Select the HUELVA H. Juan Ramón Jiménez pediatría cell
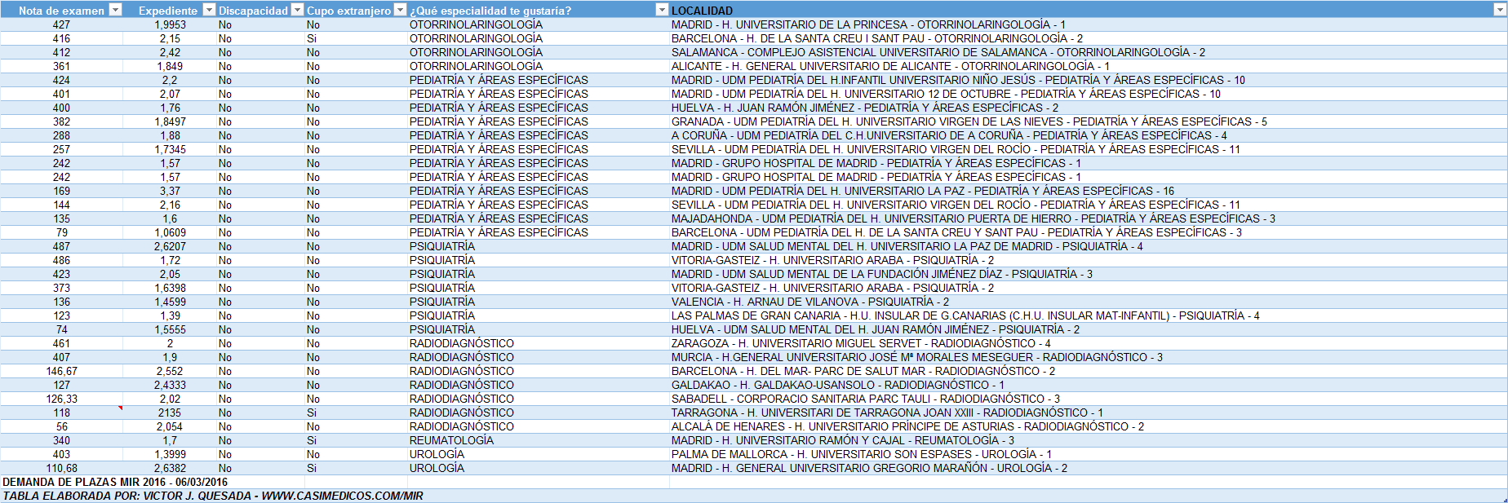 pos(1088,108)
